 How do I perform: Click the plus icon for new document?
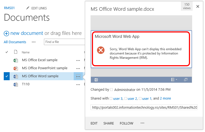point(6,34)
